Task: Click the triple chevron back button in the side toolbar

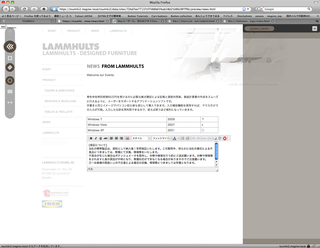Action: point(10,46)
